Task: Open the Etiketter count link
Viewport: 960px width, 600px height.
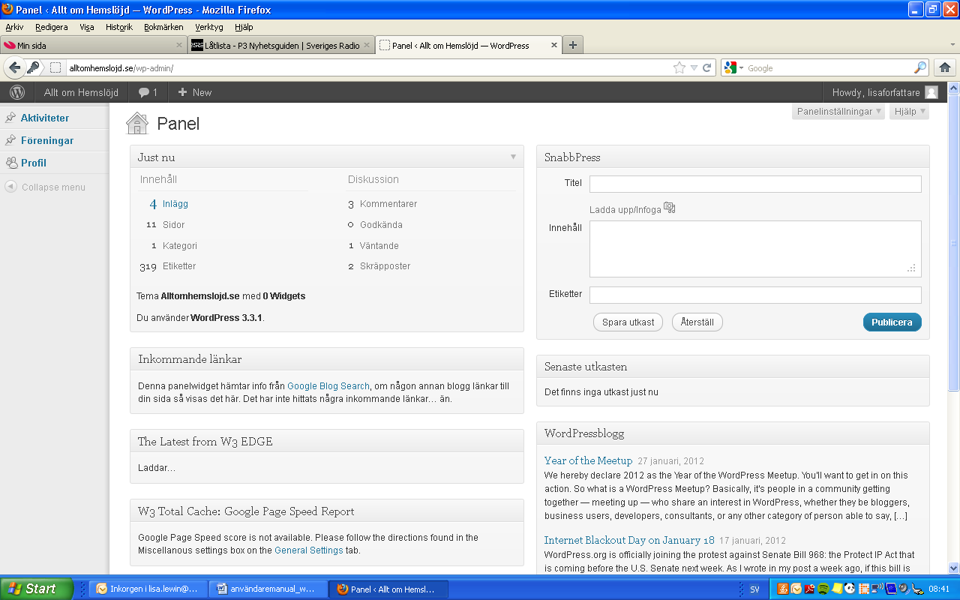Action: (x=168, y=266)
